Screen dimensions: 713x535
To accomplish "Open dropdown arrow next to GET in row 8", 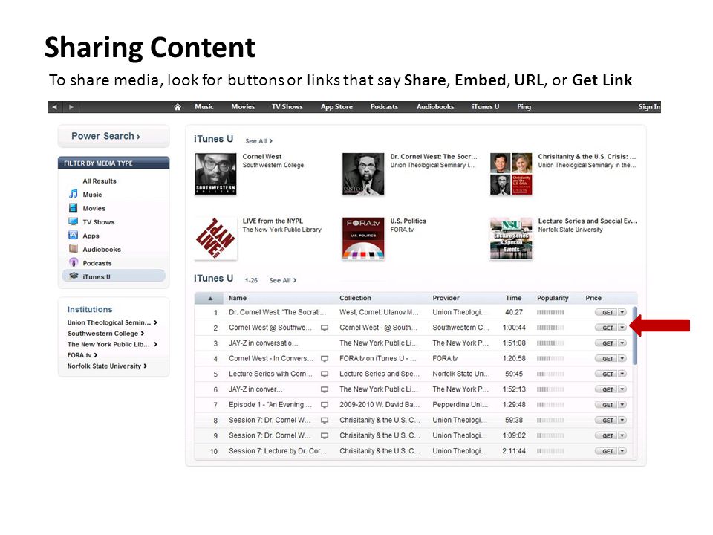I will click(622, 421).
